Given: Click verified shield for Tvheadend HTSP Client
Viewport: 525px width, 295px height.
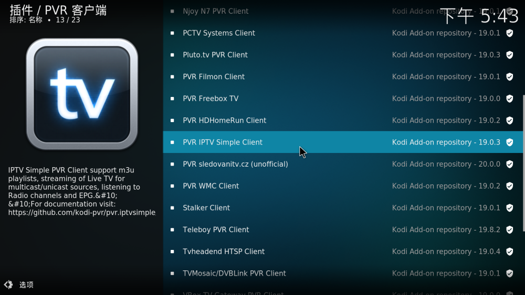Looking at the screenshot, I should (510, 252).
